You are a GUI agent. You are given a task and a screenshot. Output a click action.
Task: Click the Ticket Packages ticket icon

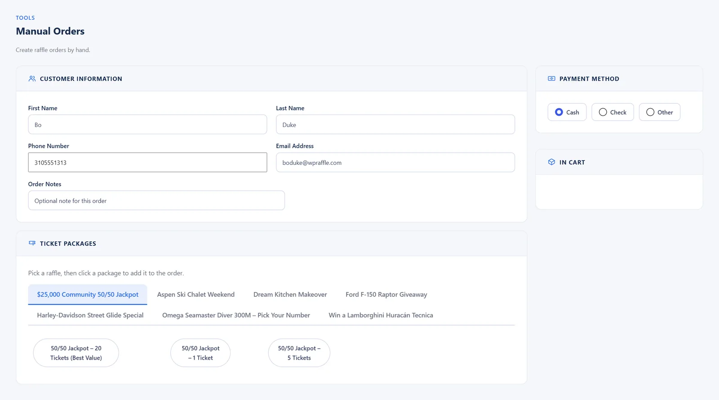pyautogui.click(x=32, y=243)
